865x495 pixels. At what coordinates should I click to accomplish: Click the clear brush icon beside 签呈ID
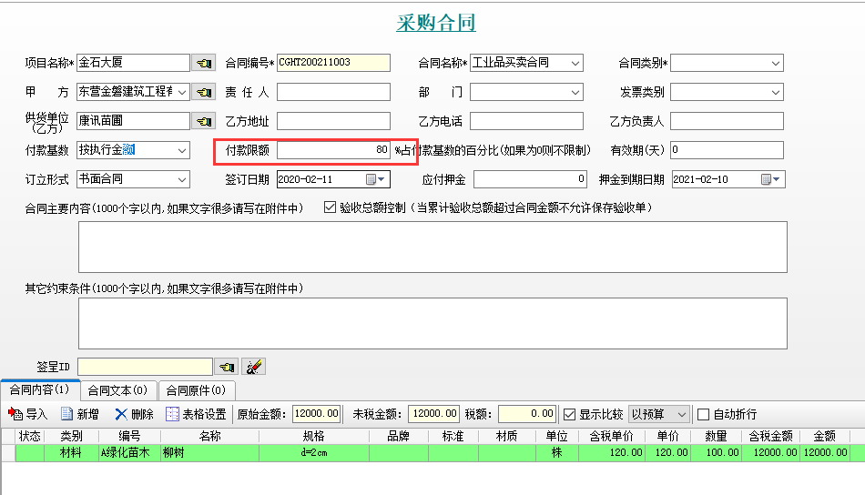(254, 366)
